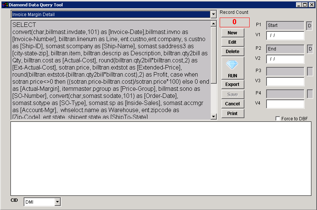This screenshot has height=210, width=317.
Task: Print the query results
Action: coord(232,114)
